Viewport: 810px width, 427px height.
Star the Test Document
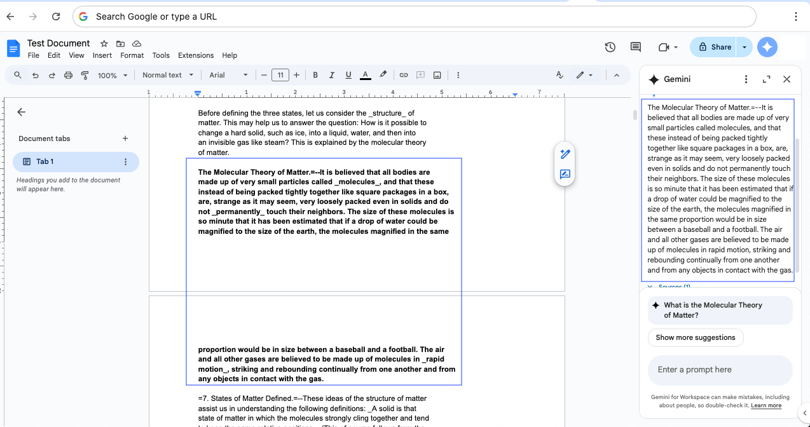click(104, 43)
